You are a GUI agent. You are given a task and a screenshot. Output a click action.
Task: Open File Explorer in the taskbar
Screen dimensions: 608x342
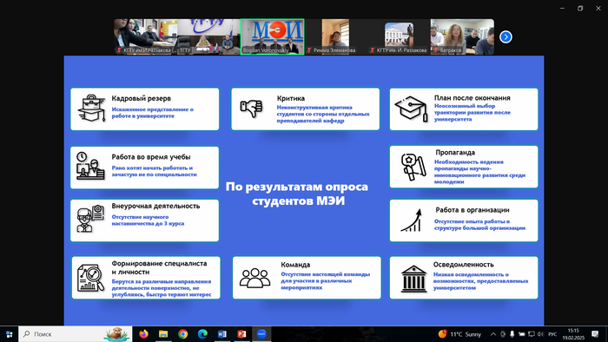[x=163, y=334]
